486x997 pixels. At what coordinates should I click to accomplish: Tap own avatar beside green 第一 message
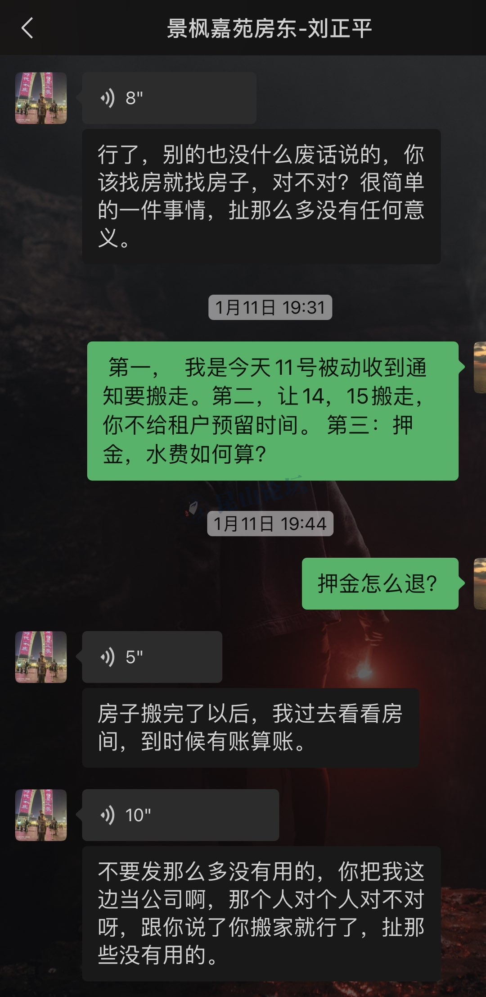coord(480,367)
